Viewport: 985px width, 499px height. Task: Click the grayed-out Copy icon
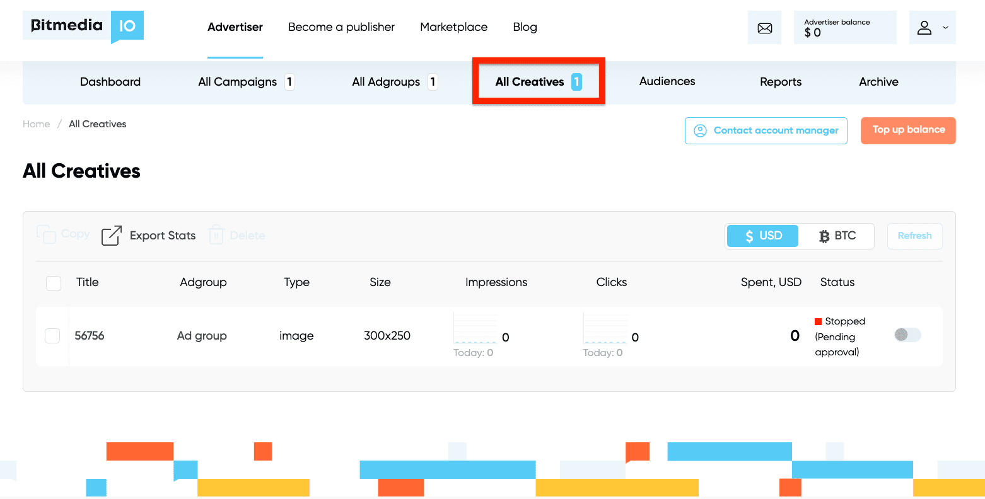click(47, 234)
